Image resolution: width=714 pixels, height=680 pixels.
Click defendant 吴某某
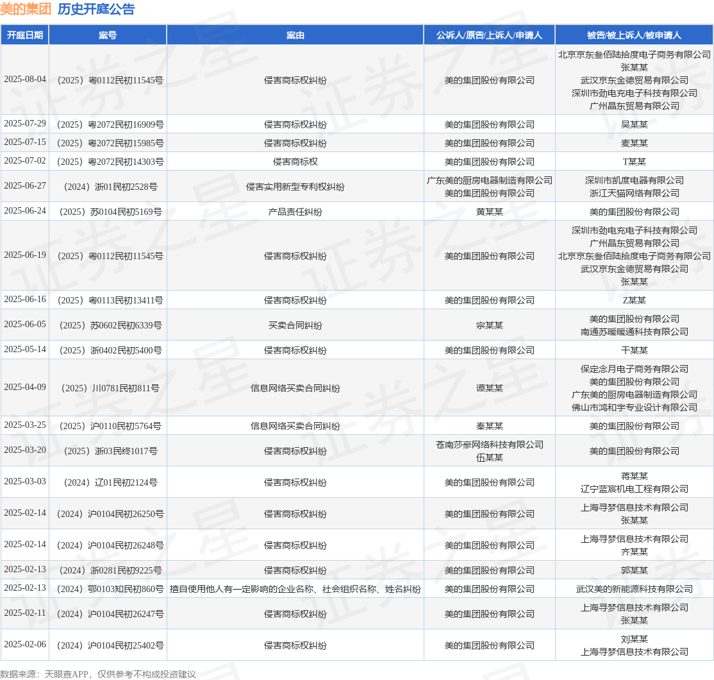click(x=635, y=124)
